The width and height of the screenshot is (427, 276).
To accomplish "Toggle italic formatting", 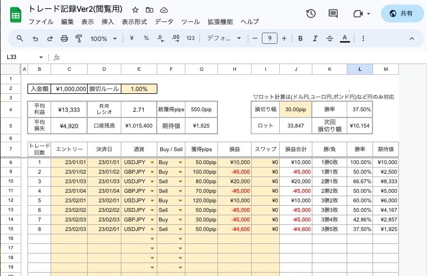I will (315, 38).
